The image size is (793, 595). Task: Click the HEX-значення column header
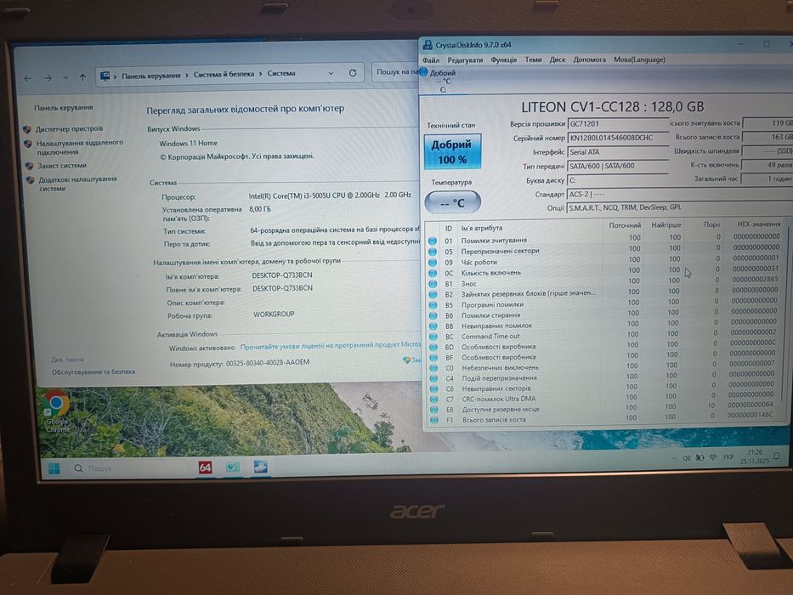point(758,224)
